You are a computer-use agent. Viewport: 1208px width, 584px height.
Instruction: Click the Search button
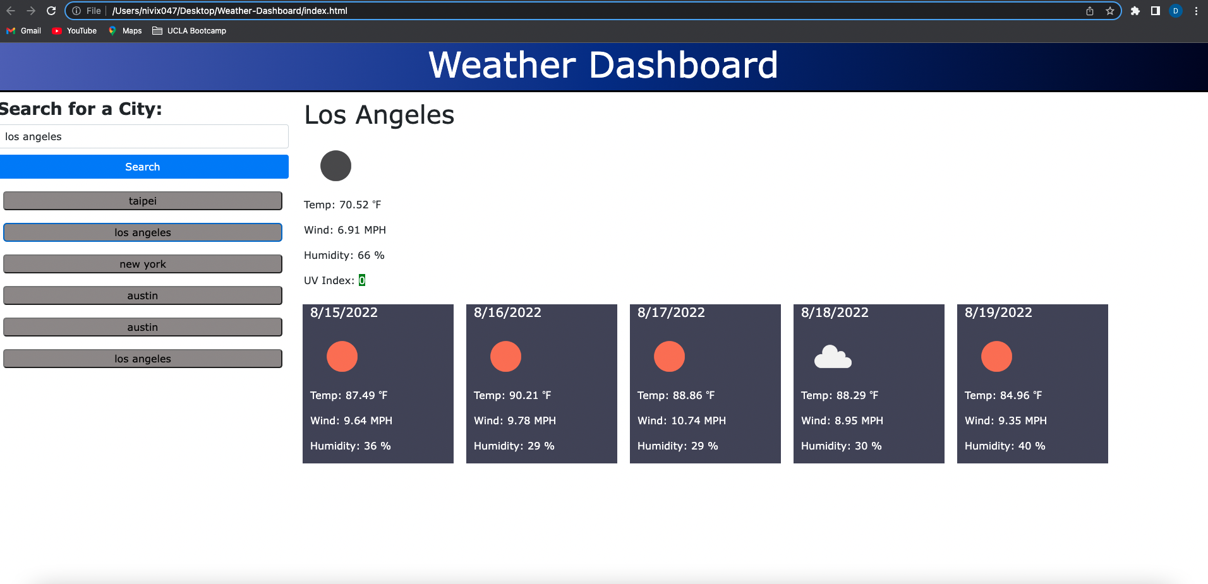click(x=143, y=167)
